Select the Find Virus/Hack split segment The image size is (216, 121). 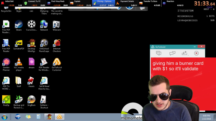(57, 3)
